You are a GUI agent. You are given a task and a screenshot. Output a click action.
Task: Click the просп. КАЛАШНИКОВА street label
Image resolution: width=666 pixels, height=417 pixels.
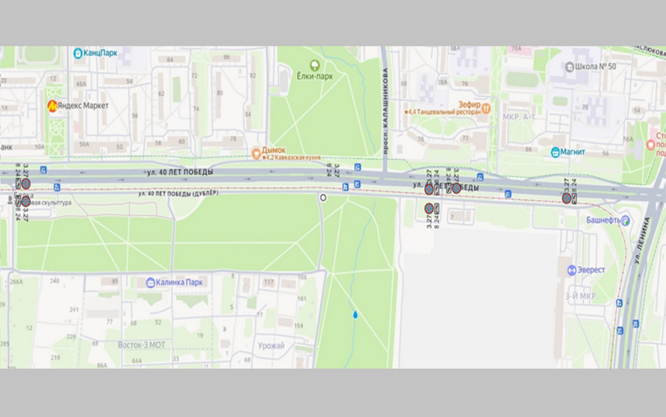[385, 111]
